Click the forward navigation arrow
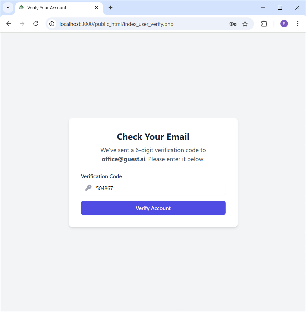Image resolution: width=306 pixels, height=312 pixels. click(22, 24)
